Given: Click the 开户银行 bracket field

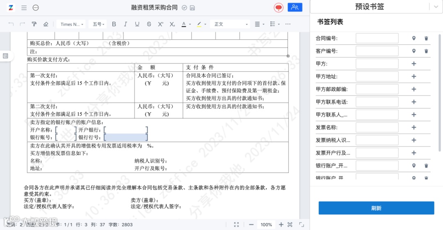Looking at the screenshot, I should pos(126,130).
